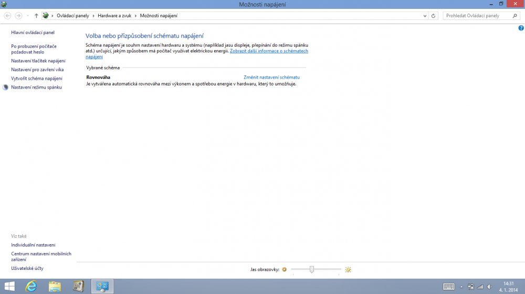The width and height of the screenshot is (525, 294).
Task: Open File Explorer from the taskbar
Action: click(55, 286)
